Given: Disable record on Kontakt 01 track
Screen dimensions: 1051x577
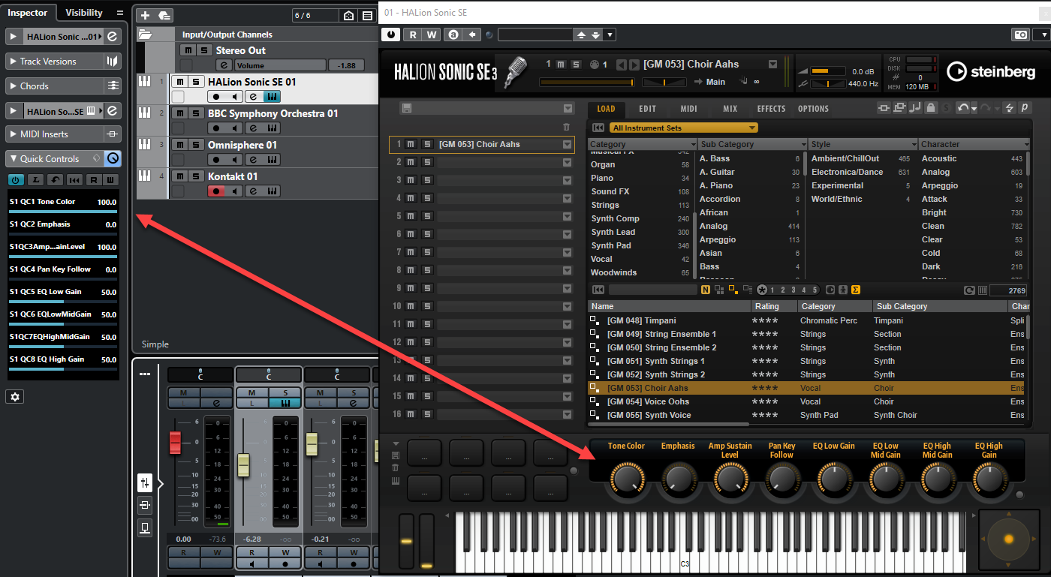Looking at the screenshot, I should click(216, 191).
